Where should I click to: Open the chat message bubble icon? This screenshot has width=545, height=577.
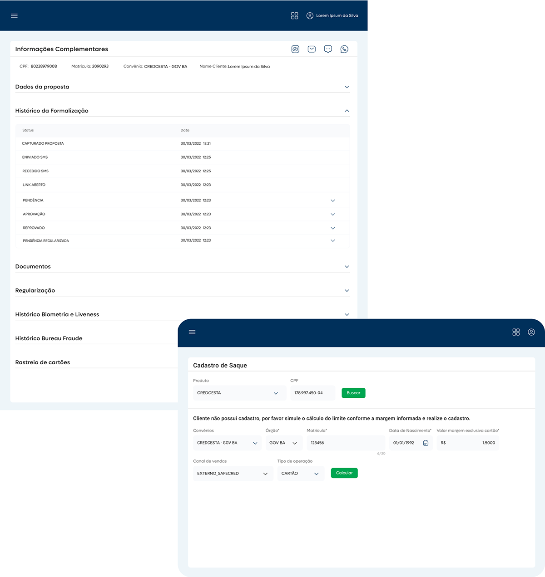coord(328,49)
